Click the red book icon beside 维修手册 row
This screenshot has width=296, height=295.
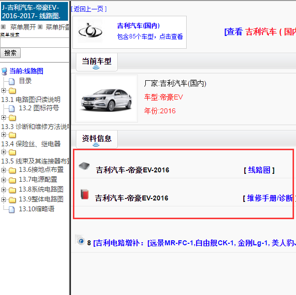pos(85,194)
